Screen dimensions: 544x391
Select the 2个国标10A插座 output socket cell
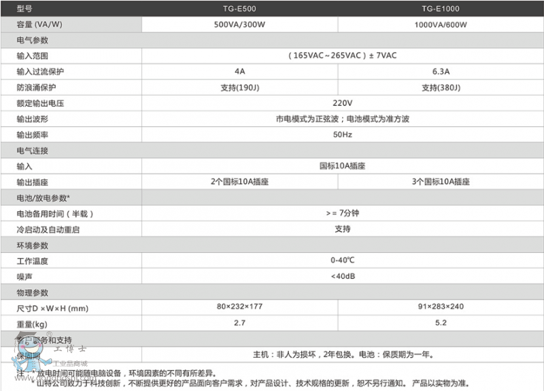(x=239, y=182)
